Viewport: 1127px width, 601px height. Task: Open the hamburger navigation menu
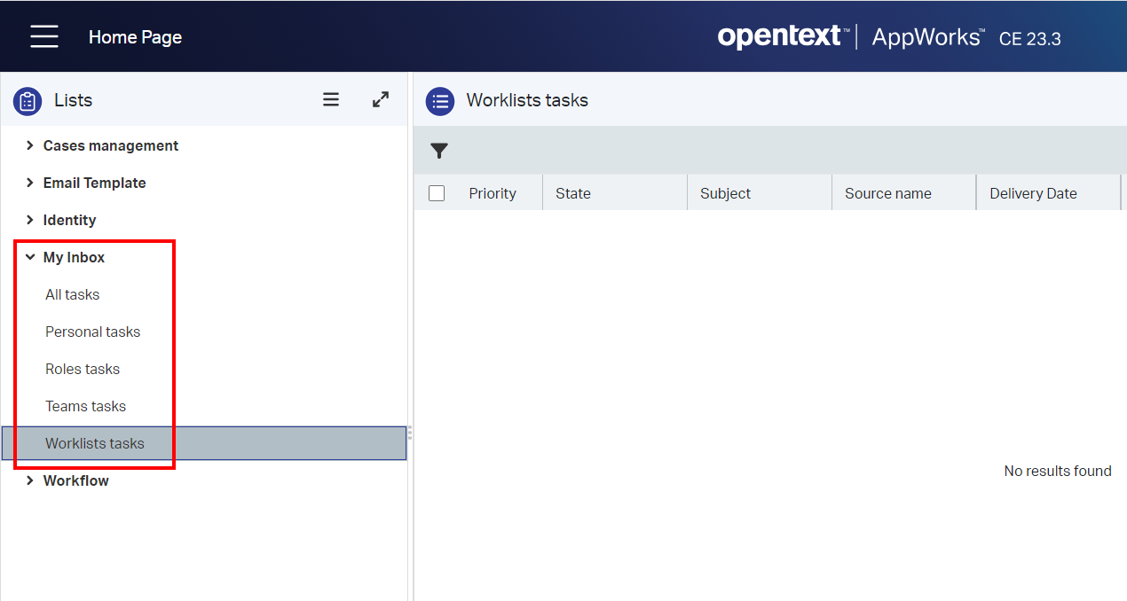(x=43, y=36)
